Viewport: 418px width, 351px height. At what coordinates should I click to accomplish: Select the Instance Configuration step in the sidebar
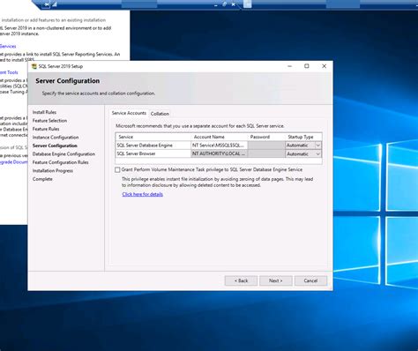tap(56, 138)
